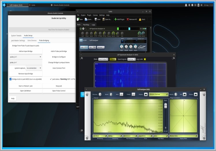Click the notifications bell in system tray

(186, 5)
